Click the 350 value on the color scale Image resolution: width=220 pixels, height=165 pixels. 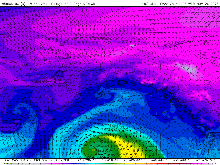pos(168,160)
